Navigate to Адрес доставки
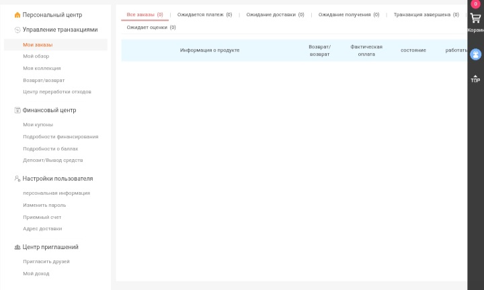The width and height of the screenshot is (484, 290). point(42,229)
